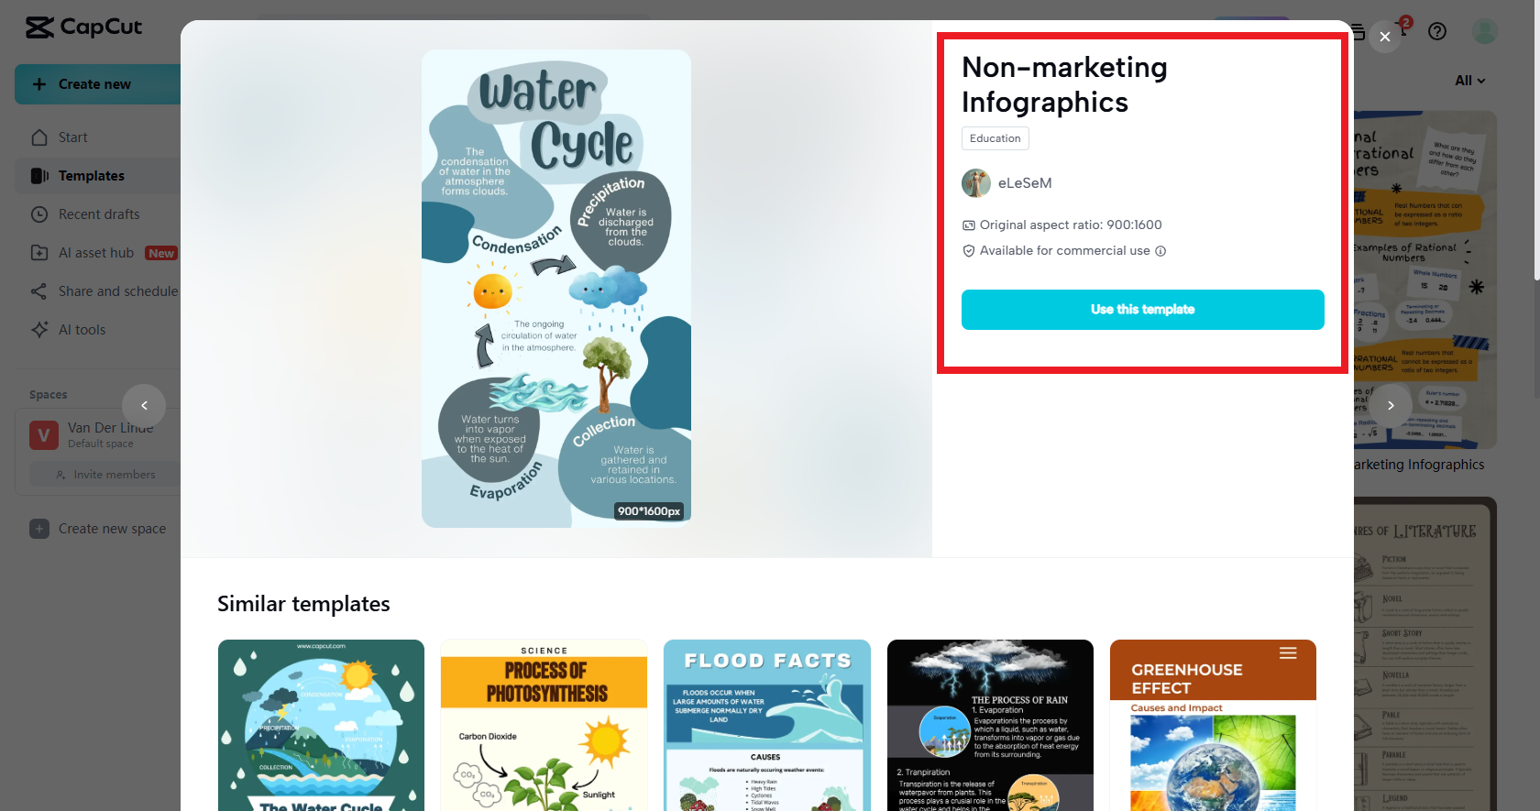
Task: Open Process of Photosynthesis template
Action: [x=544, y=725]
